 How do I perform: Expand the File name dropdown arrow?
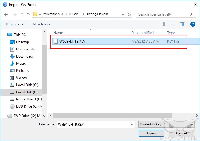[132, 125]
